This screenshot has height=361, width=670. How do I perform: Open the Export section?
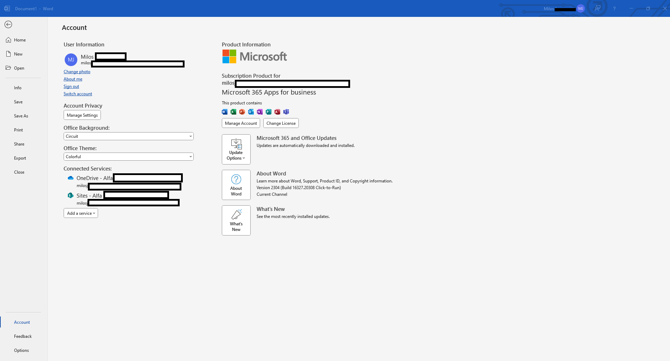tap(20, 158)
